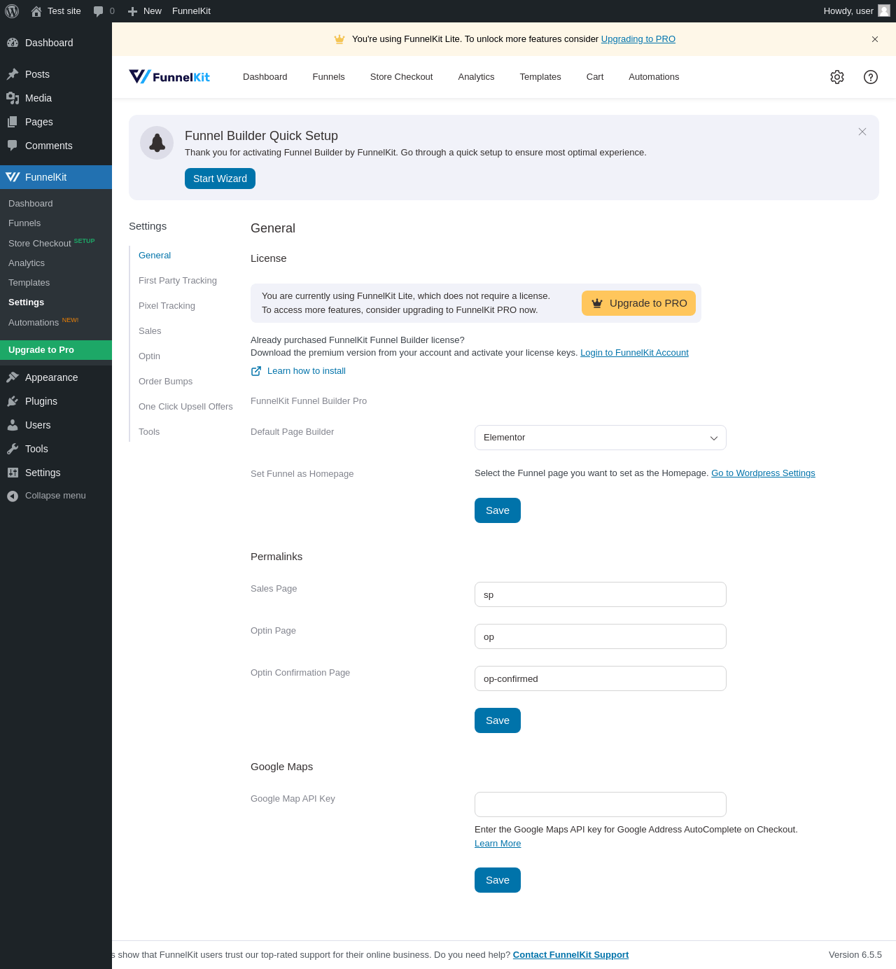Save the Permalinks section

click(498, 720)
